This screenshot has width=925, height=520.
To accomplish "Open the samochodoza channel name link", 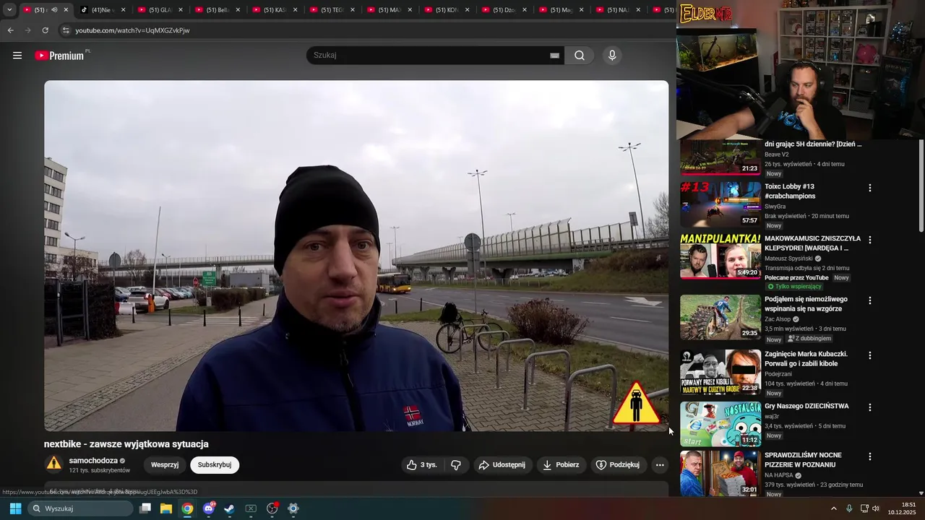I will coord(93,460).
